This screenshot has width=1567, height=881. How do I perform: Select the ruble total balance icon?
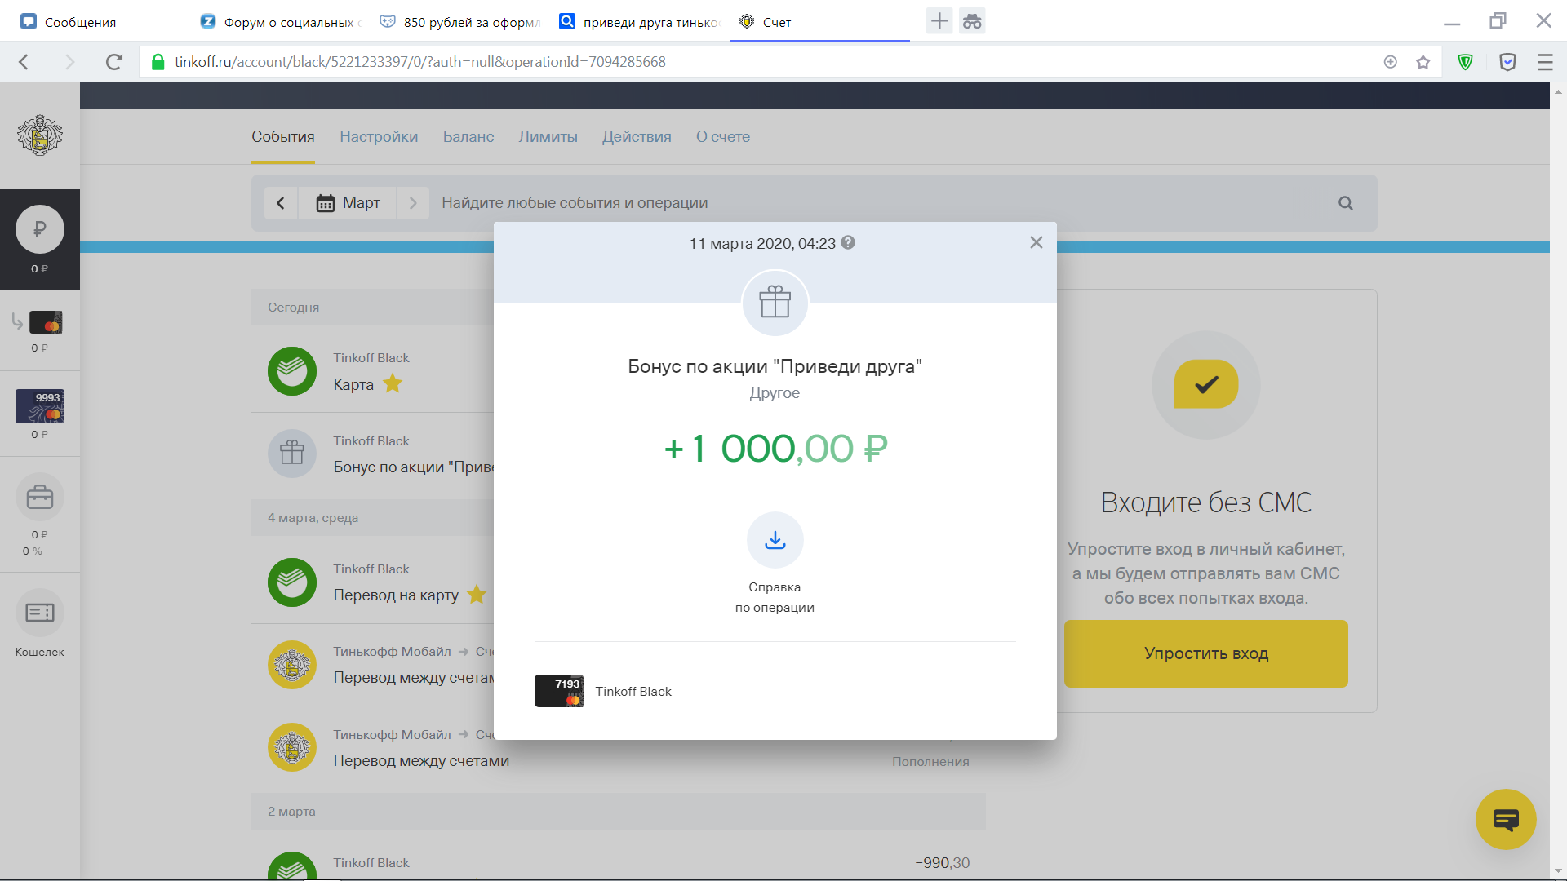[39, 229]
